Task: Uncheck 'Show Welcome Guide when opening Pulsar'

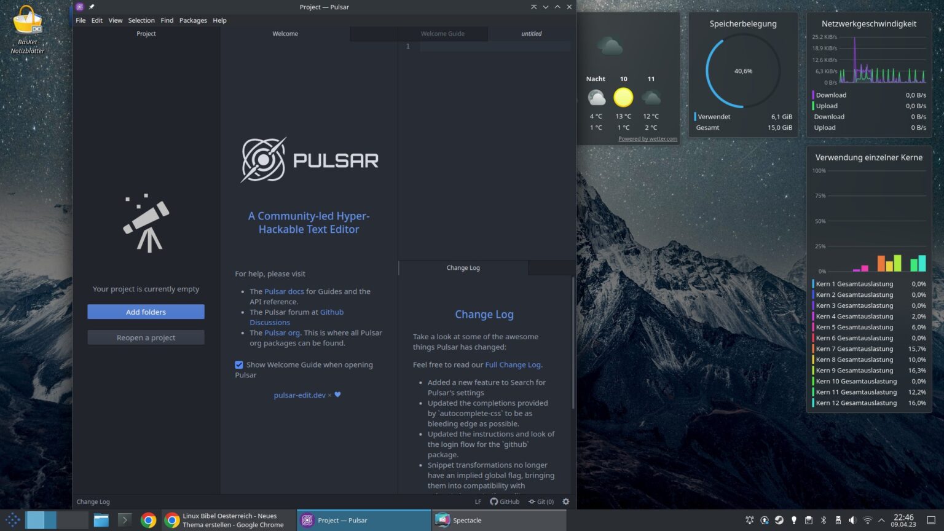Action: pos(239,364)
